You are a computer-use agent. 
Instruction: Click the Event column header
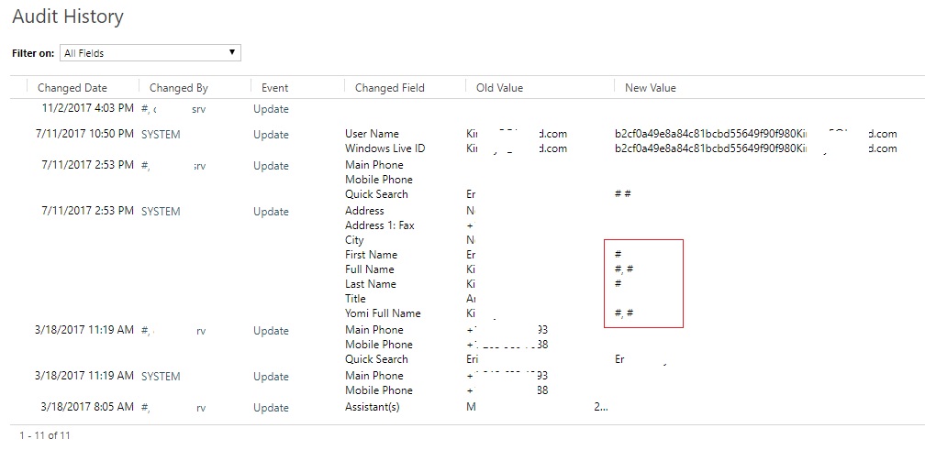274,88
